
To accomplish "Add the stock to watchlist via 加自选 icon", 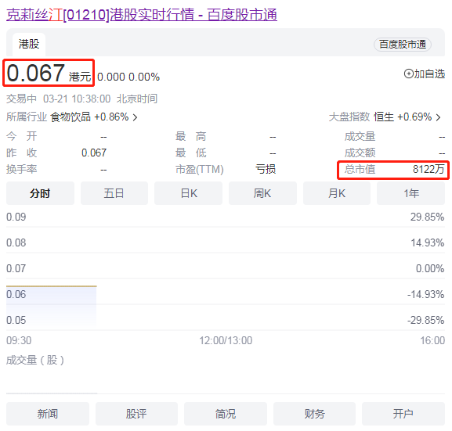I will click(x=408, y=74).
